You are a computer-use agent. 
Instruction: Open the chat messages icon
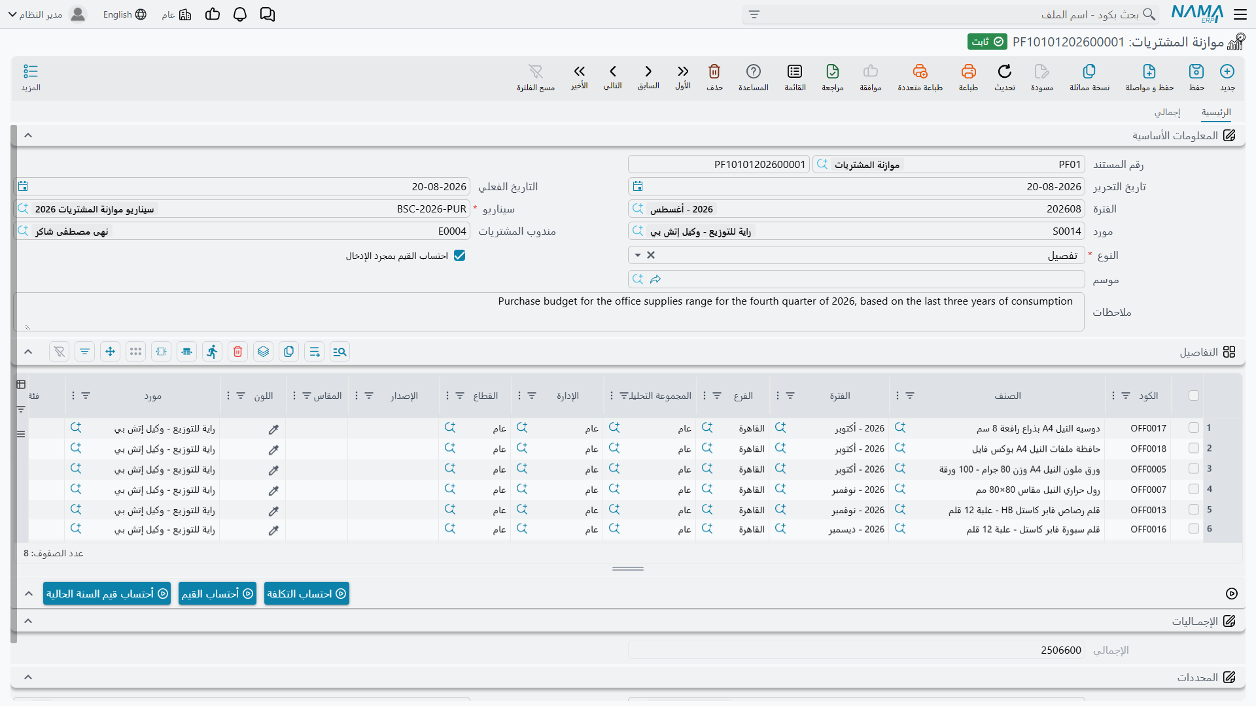267,14
